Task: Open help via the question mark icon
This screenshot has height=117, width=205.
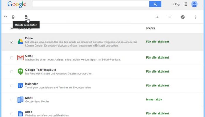Action: [183, 17]
